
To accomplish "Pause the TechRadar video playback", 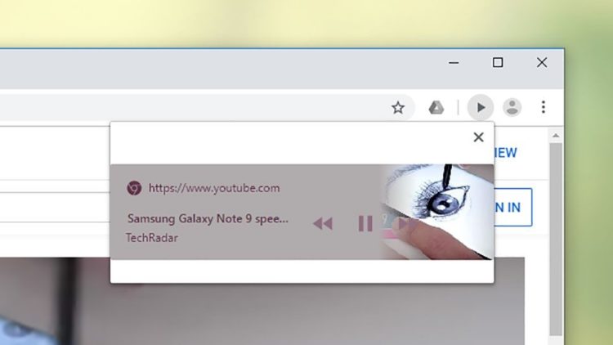I will 365,224.
